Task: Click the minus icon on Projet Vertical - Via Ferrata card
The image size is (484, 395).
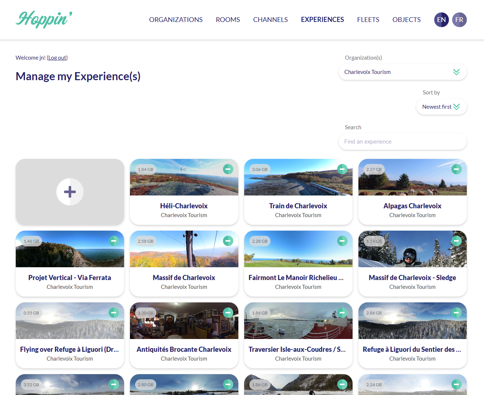Action: 114,241
